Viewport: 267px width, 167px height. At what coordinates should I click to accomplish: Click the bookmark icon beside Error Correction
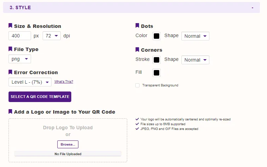click(10, 72)
